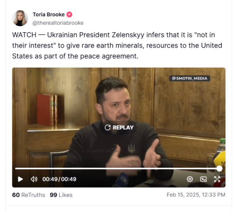Click the video progress slider handle
Viewport: 238px width, 211px height.
click(219, 168)
